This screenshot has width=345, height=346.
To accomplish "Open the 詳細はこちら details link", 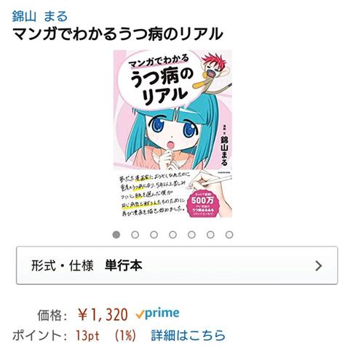I will pyautogui.click(x=189, y=335).
